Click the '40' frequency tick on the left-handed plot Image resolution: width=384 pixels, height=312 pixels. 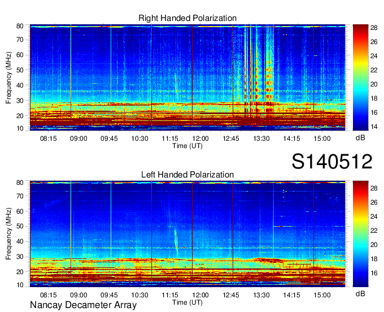[x=20, y=242]
